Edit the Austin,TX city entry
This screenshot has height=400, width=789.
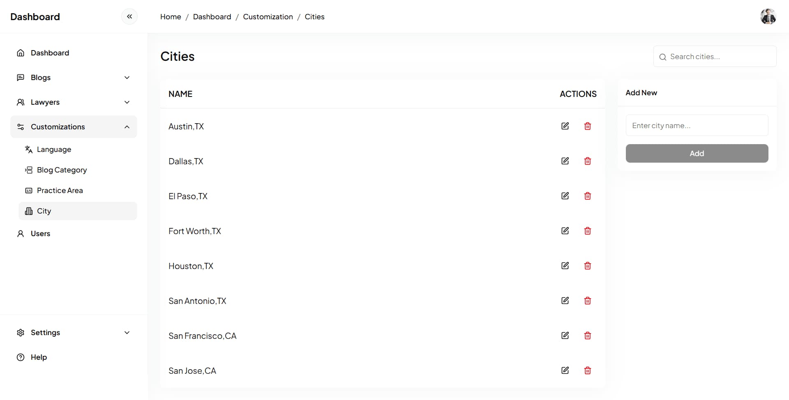(x=565, y=126)
